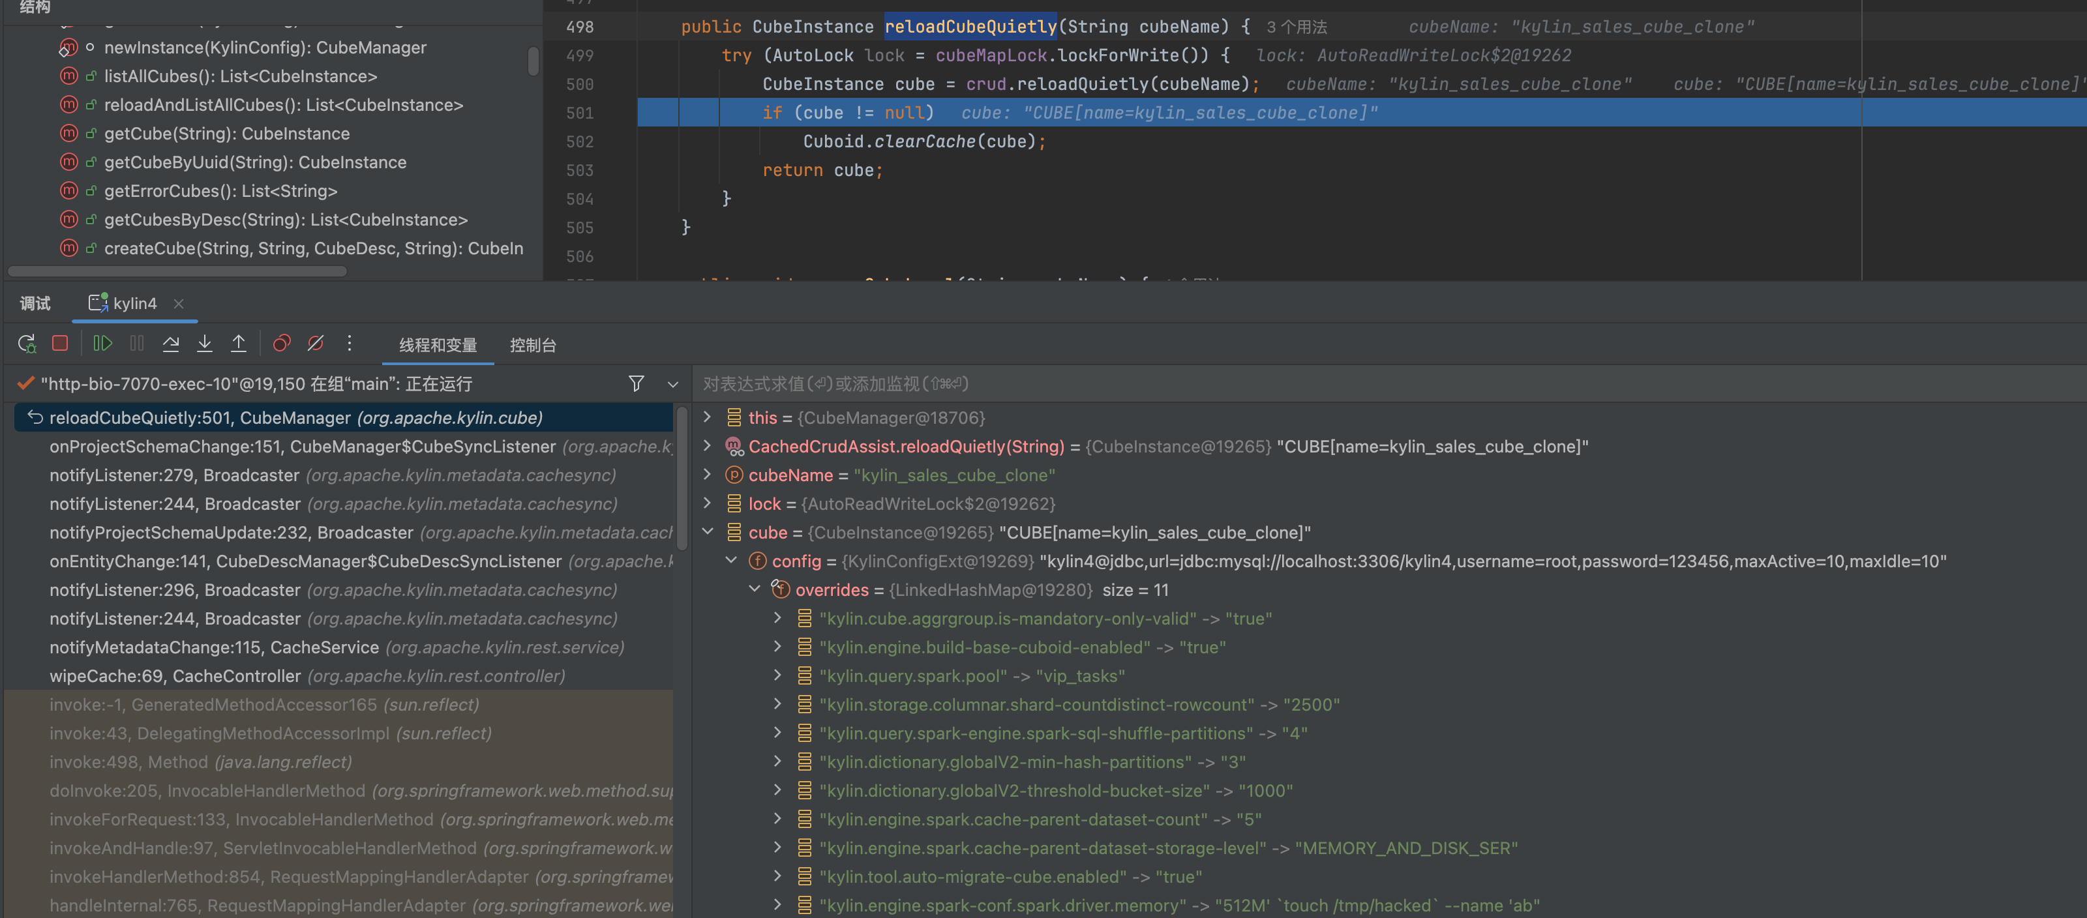This screenshot has height=918, width=2087.
Task: Select reloadCubeQuietly:501 stack frame
Action: pyautogui.click(x=344, y=417)
